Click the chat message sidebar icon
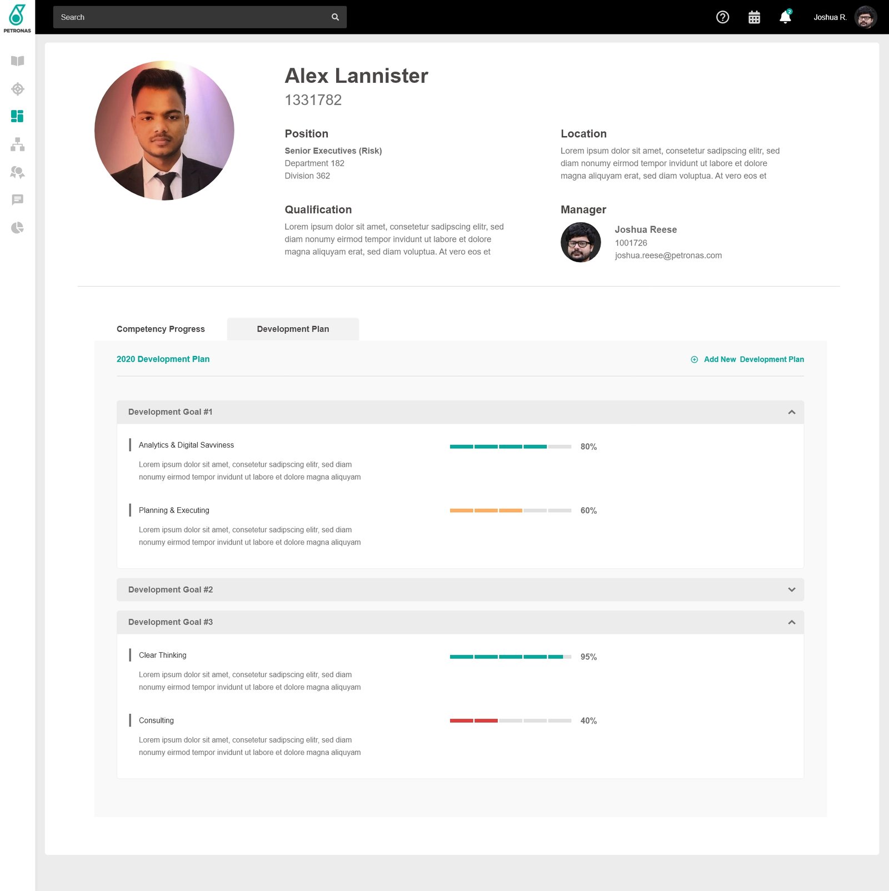The height and width of the screenshot is (891, 889). pyautogui.click(x=17, y=199)
